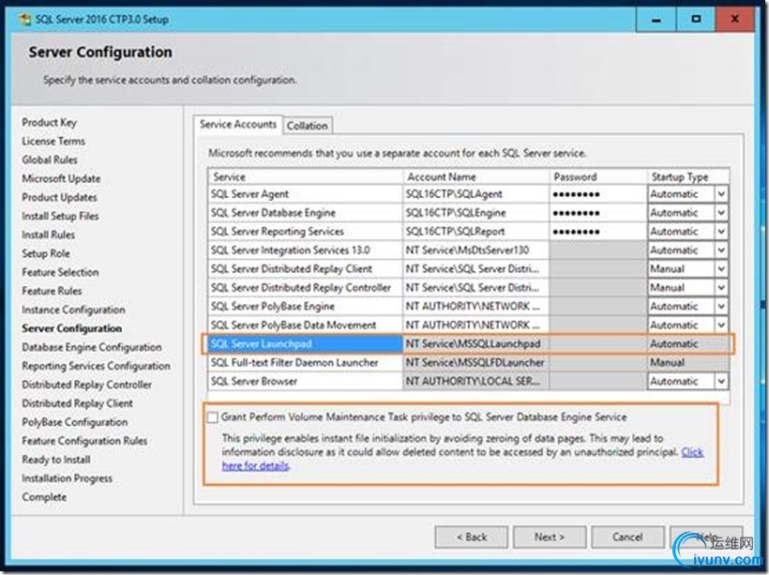This screenshot has width=769, height=575.
Task: Click account NT Service\MSSQLLaunchpad cell
Action: (x=475, y=344)
